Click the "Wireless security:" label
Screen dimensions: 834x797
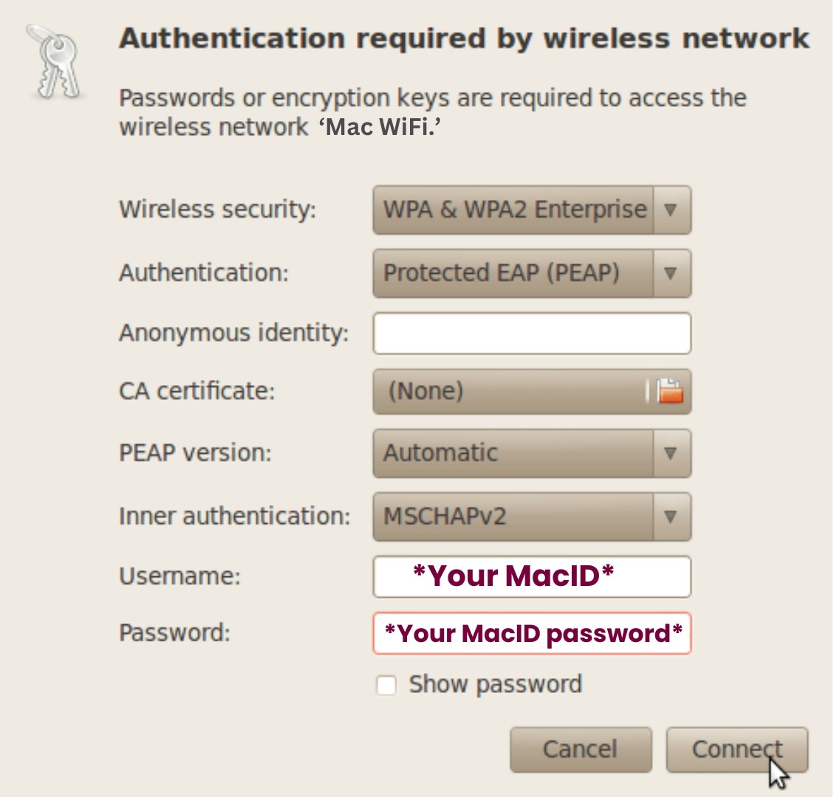tap(217, 210)
